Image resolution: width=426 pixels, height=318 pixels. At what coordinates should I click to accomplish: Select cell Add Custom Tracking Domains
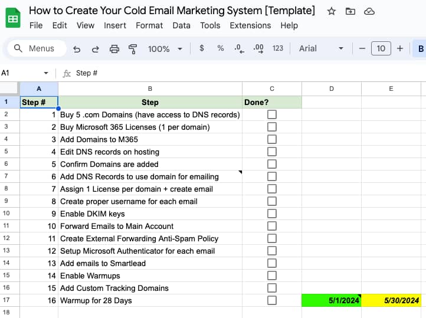(x=150, y=288)
